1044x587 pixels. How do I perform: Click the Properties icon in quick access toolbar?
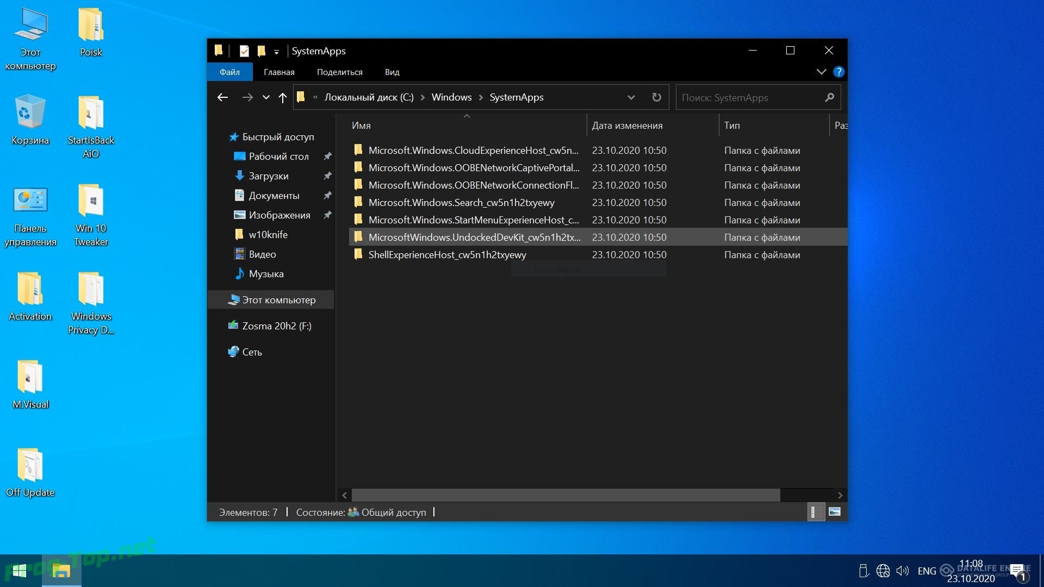(x=244, y=51)
